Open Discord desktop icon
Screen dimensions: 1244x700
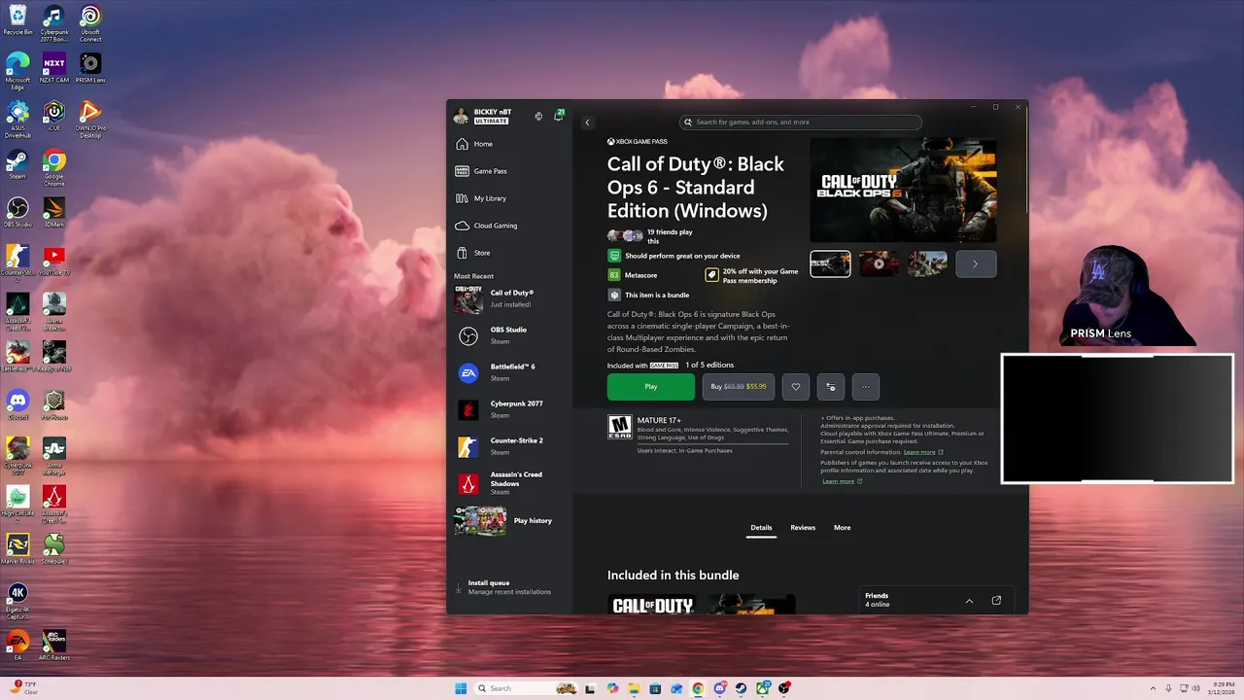click(x=17, y=403)
